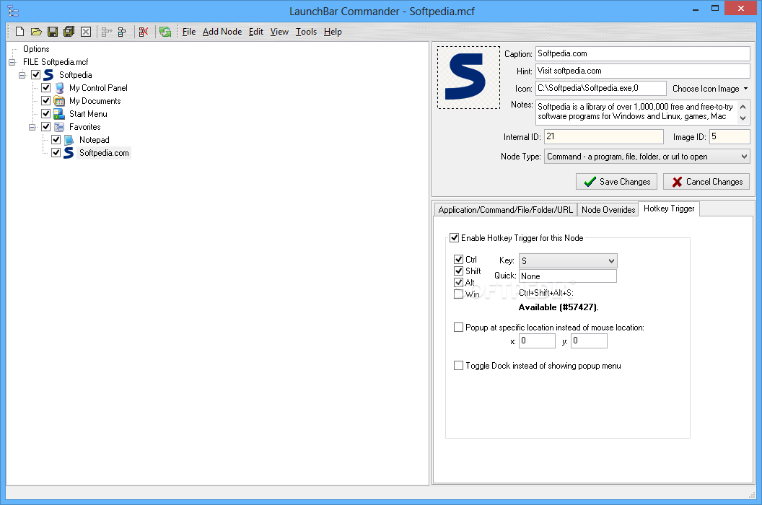This screenshot has height=505, width=762.
Task: Click the Internal ID field
Action: click(x=603, y=136)
